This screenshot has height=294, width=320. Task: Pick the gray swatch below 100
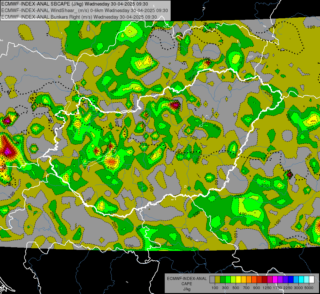pyautogui.click(x=212, y=279)
